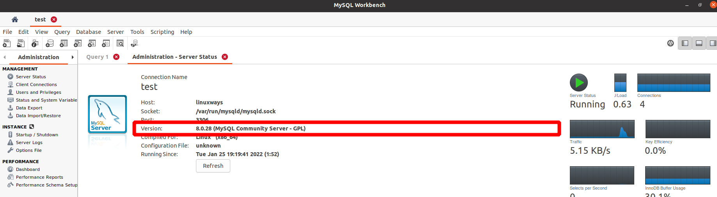
Task: Open Options File
Action: point(28,150)
